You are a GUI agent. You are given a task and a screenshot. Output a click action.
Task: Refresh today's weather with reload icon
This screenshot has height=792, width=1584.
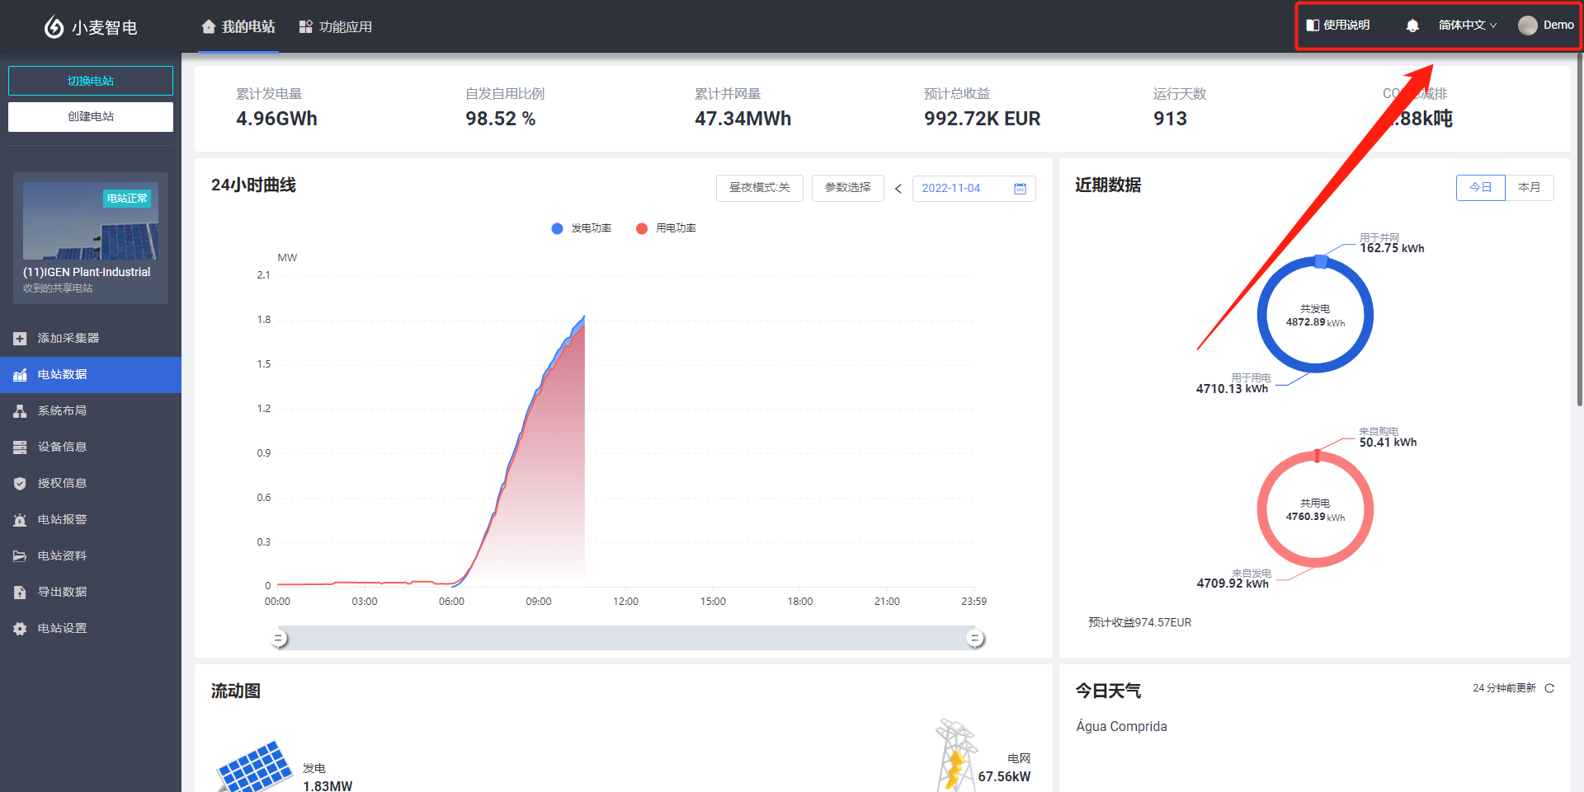coord(1549,688)
